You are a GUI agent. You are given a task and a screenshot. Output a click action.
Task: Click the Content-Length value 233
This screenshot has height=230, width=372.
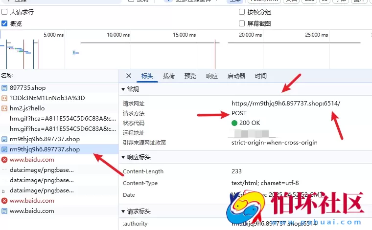(236, 171)
